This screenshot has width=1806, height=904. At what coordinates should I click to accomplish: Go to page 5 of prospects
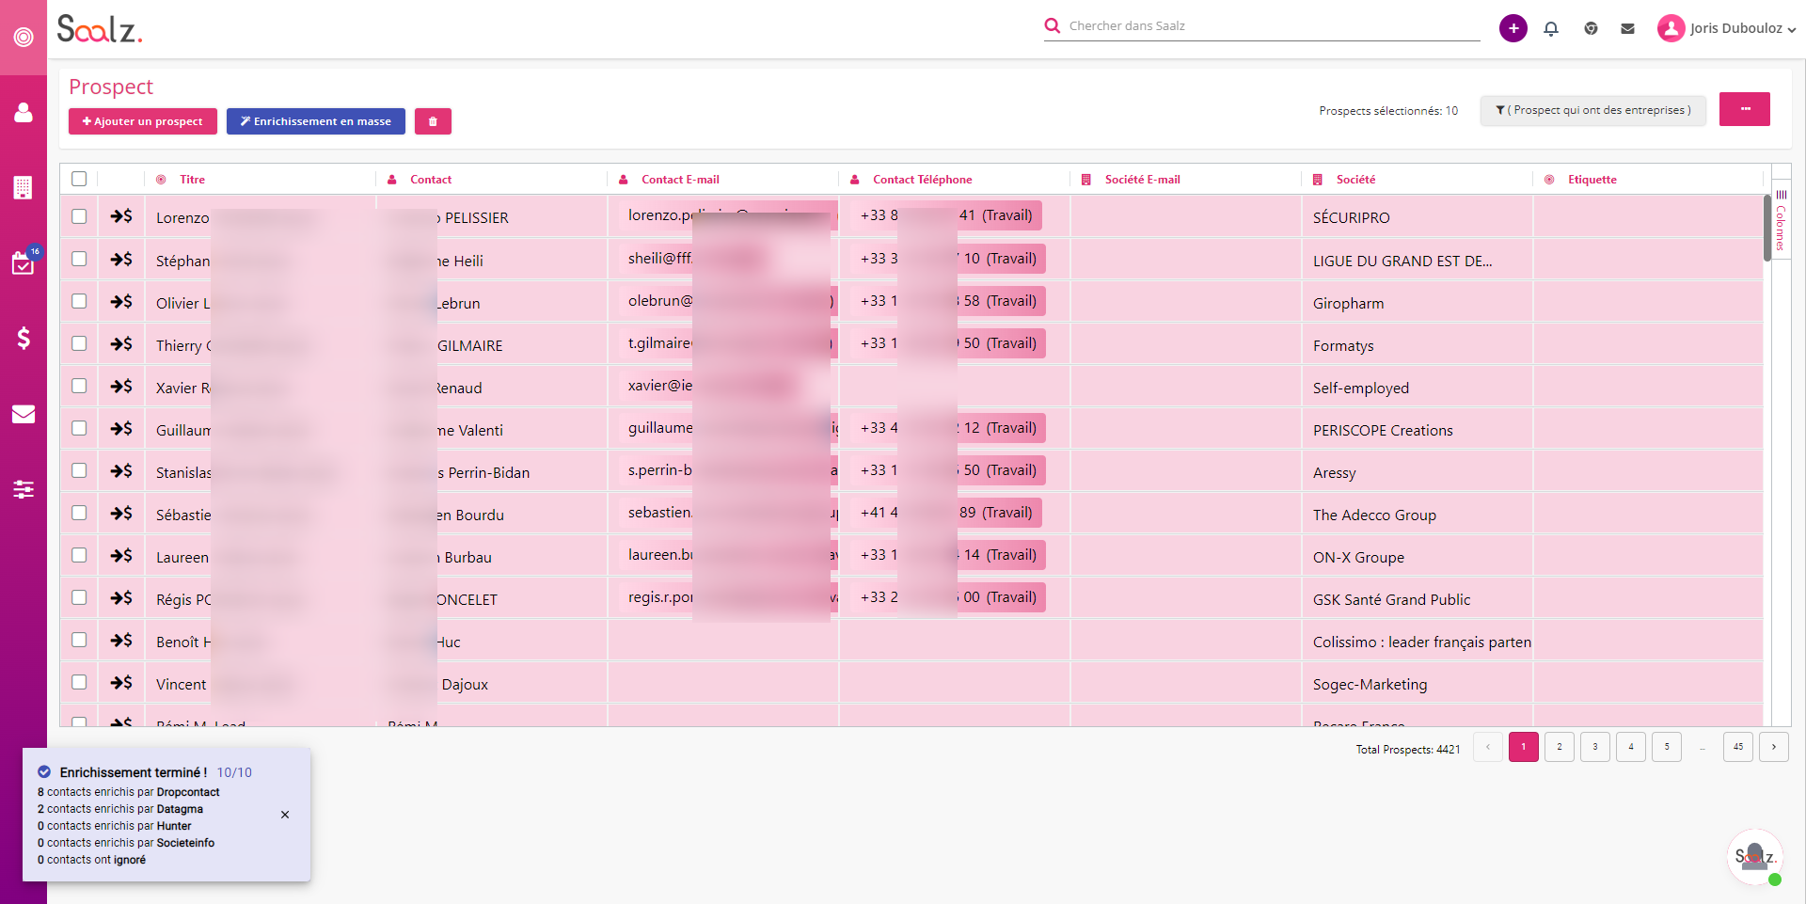coord(1667,747)
